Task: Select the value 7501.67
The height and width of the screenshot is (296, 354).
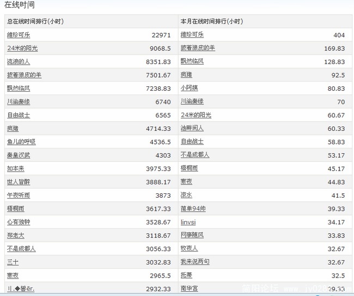Action: [x=158, y=75]
